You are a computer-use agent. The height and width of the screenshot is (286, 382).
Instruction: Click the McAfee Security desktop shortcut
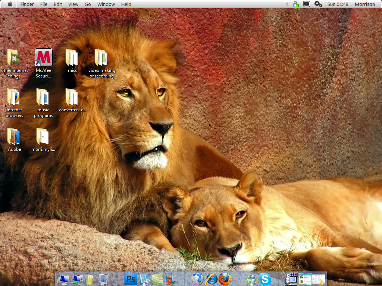click(x=43, y=58)
